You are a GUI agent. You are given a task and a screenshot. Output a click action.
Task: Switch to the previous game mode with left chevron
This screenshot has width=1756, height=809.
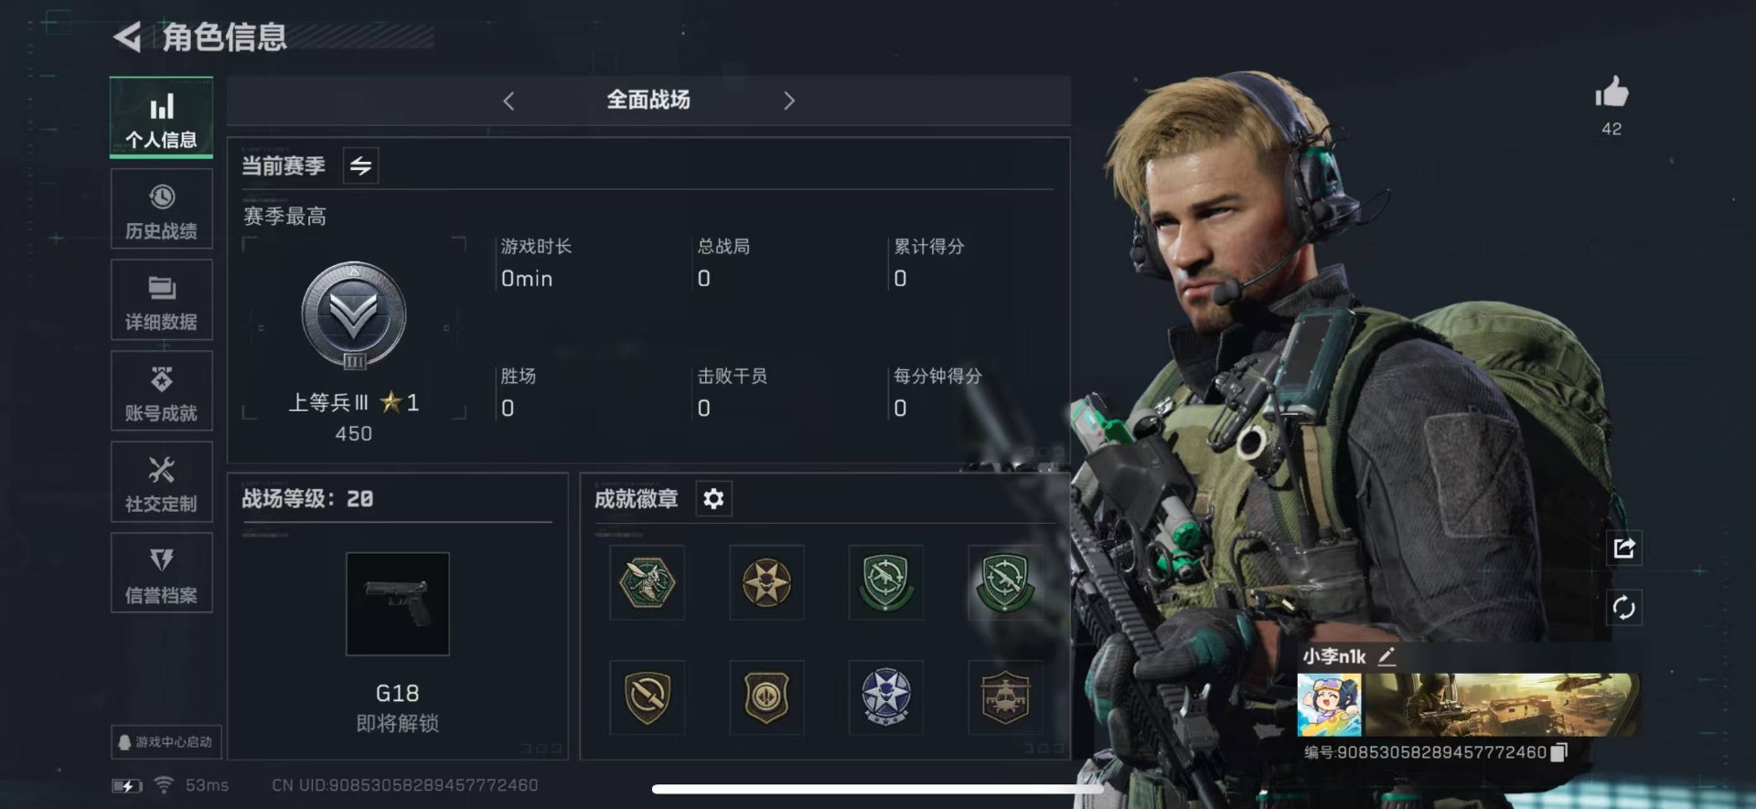pos(509,101)
